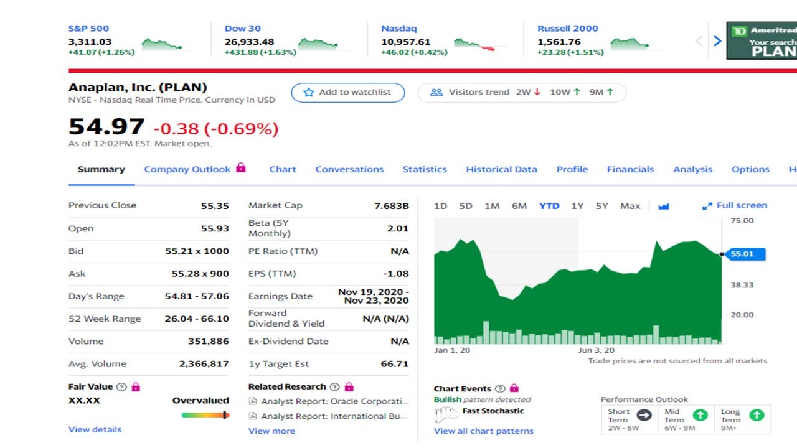The width and height of the screenshot is (797, 448).
Task: Open the S&P 500 index link
Action: coord(88,28)
